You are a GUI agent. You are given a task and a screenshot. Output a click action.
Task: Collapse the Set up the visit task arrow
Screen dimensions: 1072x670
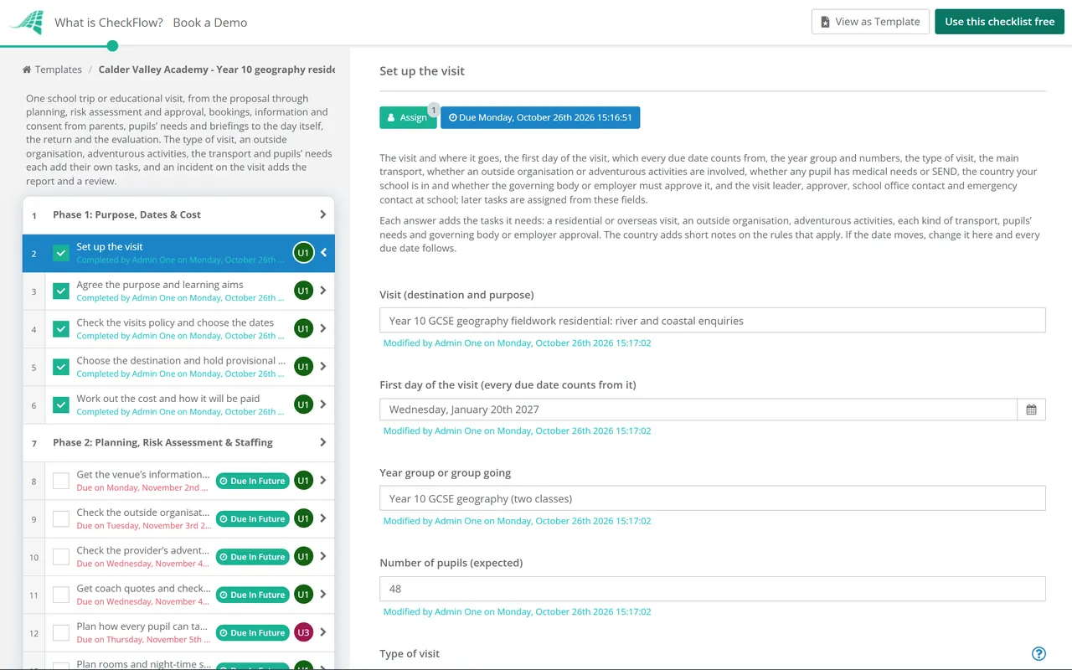coord(324,253)
